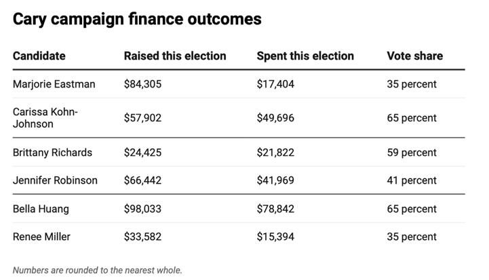Click the rounding footnote below the table
Viewport: 489px width, 280px height.
(x=98, y=270)
